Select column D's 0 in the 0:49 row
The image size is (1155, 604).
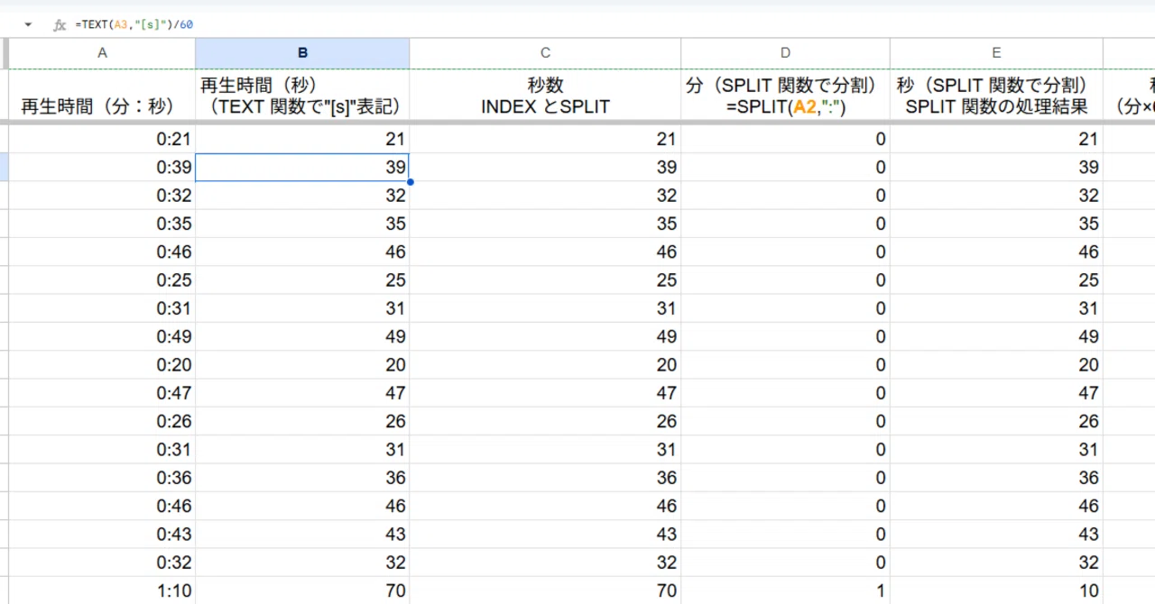(785, 336)
